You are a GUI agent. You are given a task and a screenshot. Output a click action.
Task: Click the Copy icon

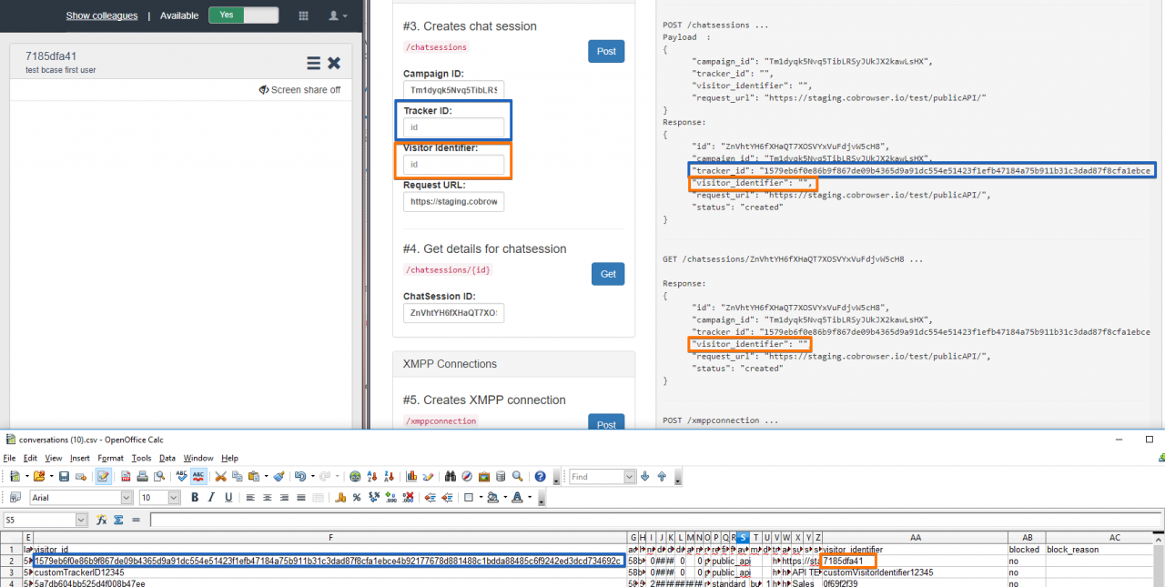click(x=237, y=476)
